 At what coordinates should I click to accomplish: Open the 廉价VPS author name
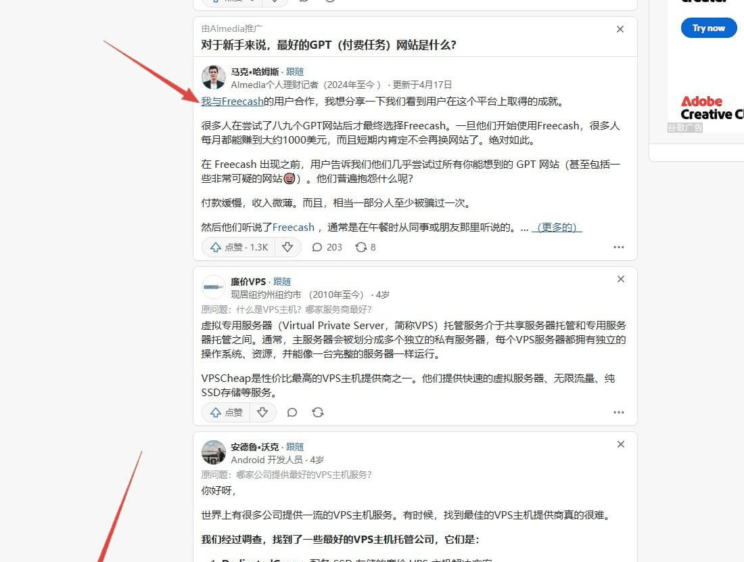248,282
